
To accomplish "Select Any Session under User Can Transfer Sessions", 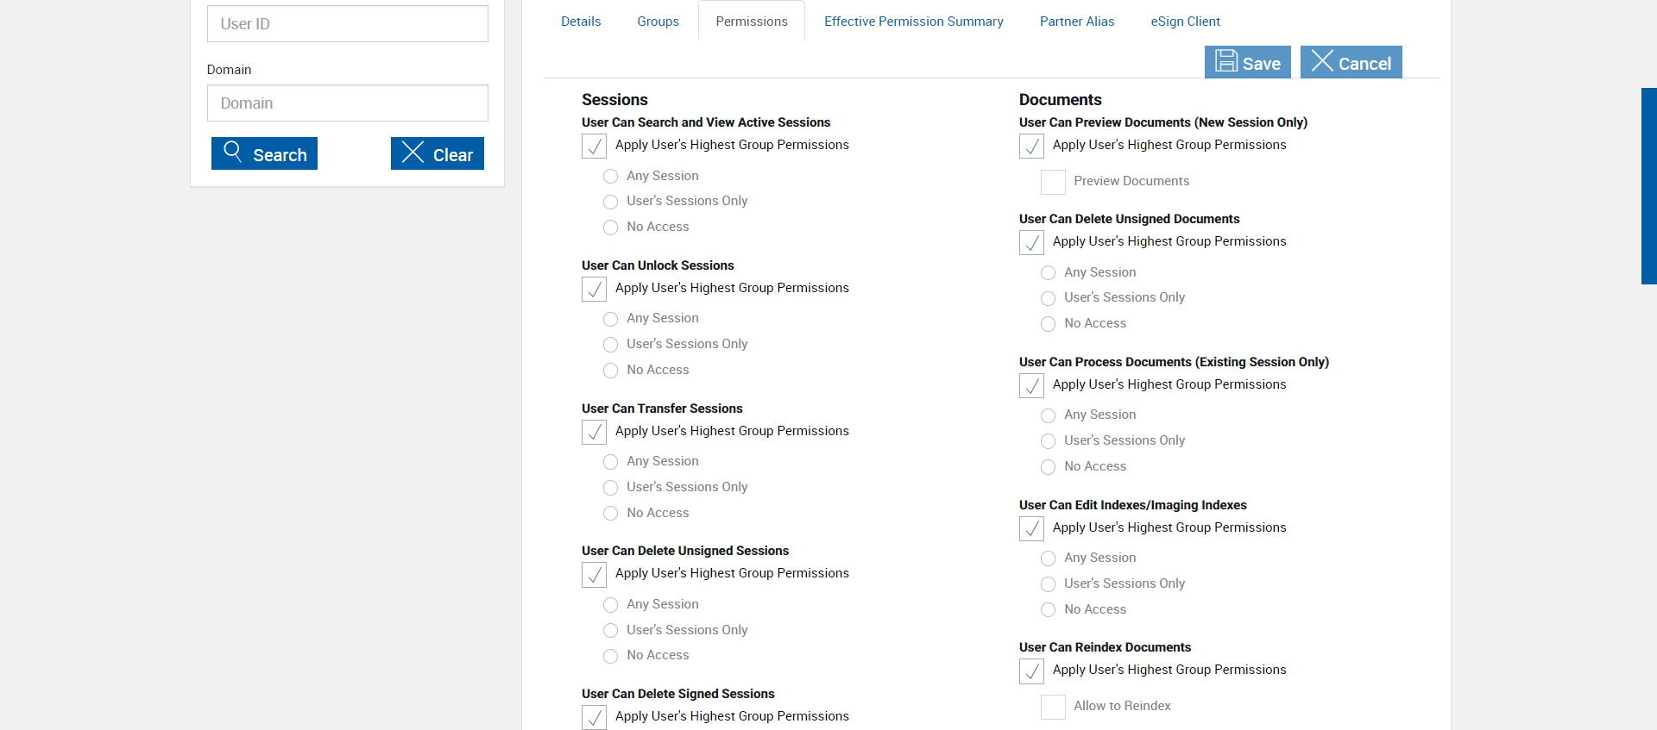I will [x=611, y=462].
